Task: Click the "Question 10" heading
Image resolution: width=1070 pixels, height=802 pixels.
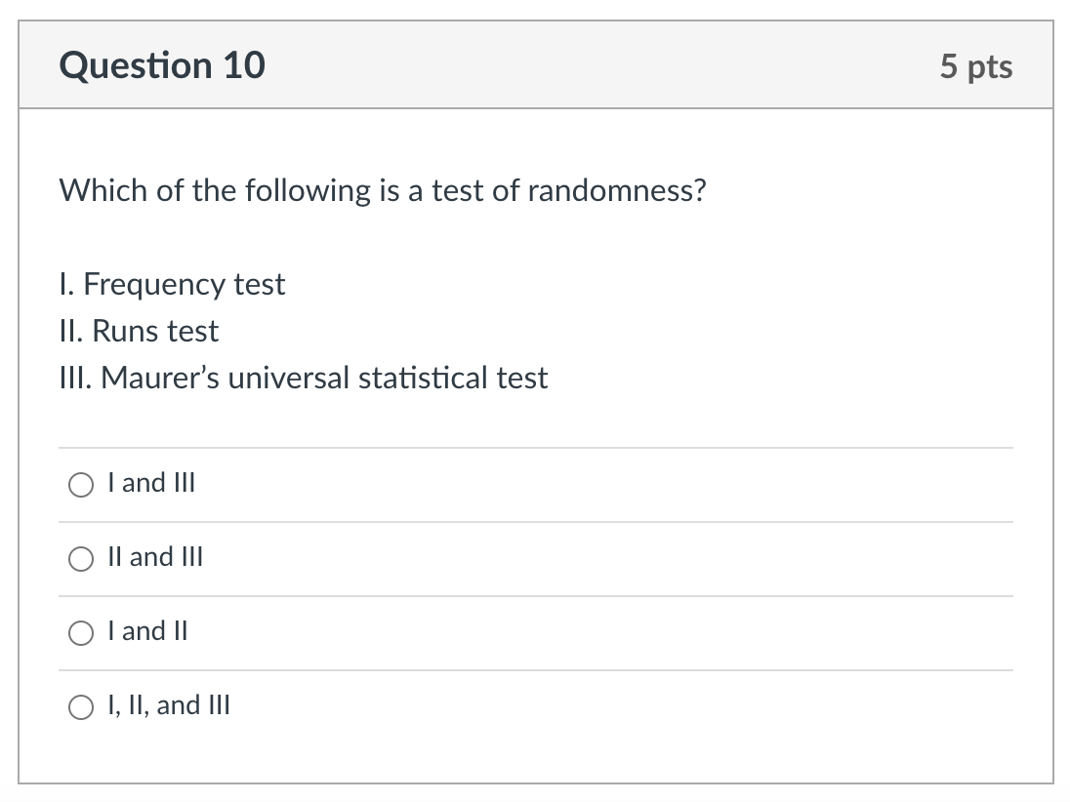Action: 162,65
